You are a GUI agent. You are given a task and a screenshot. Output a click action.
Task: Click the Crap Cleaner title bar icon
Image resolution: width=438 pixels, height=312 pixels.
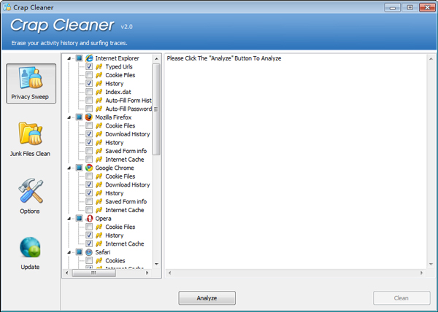point(7,7)
